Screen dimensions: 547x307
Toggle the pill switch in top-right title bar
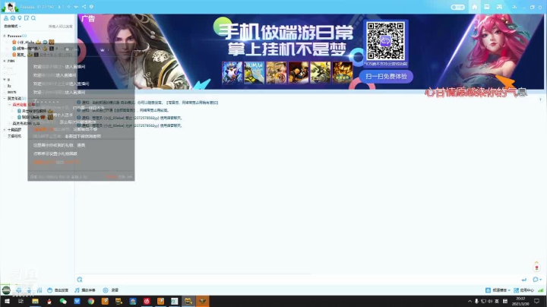[457, 7]
